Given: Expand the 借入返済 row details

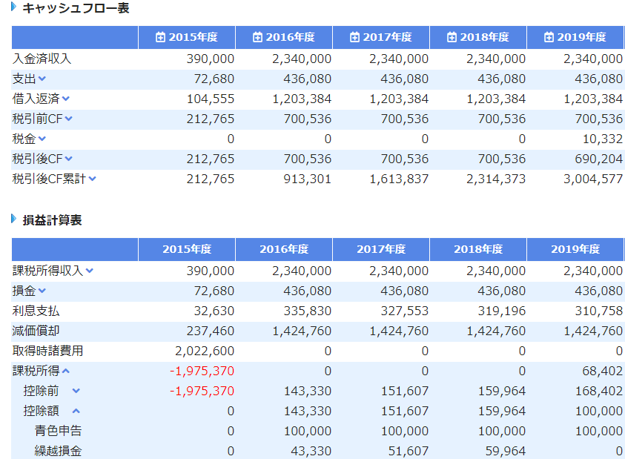Looking at the screenshot, I should tap(66, 98).
